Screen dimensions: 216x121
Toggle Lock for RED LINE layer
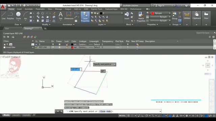coord(67,47)
